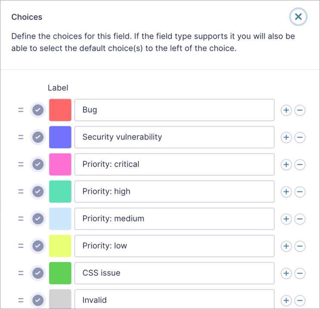Viewport: 320px width, 309px height.
Task: Click the add choice icon next to Bug
Action: pos(286,110)
